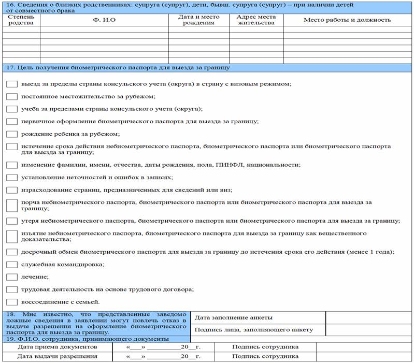Tick the 'истечение срока действия' checkbox

click(x=12, y=147)
